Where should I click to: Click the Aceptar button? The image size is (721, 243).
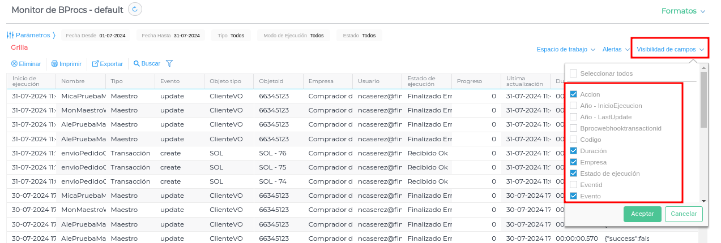pyautogui.click(x=642, y=214)
